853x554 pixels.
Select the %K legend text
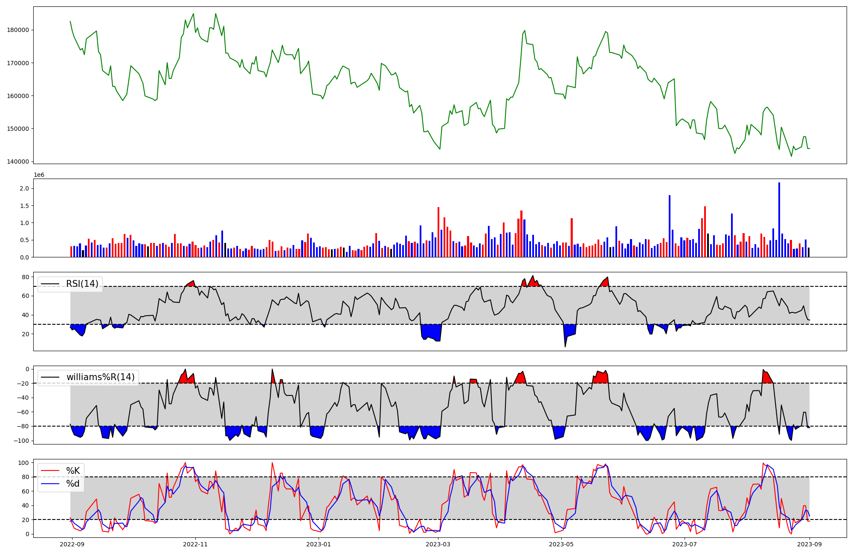click(73, 471)
